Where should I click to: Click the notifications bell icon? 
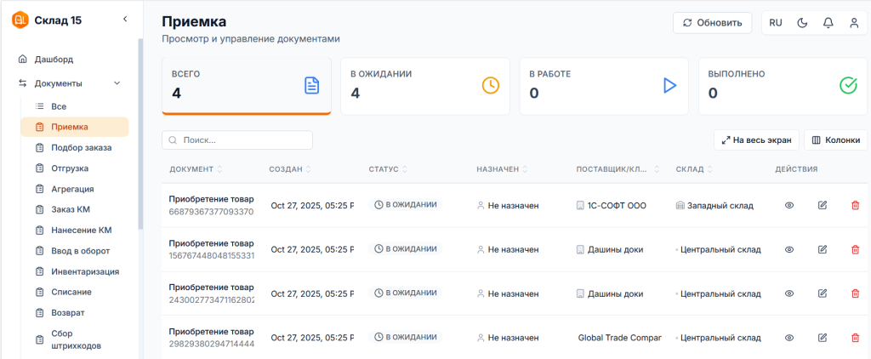click(x=828, y=23)
